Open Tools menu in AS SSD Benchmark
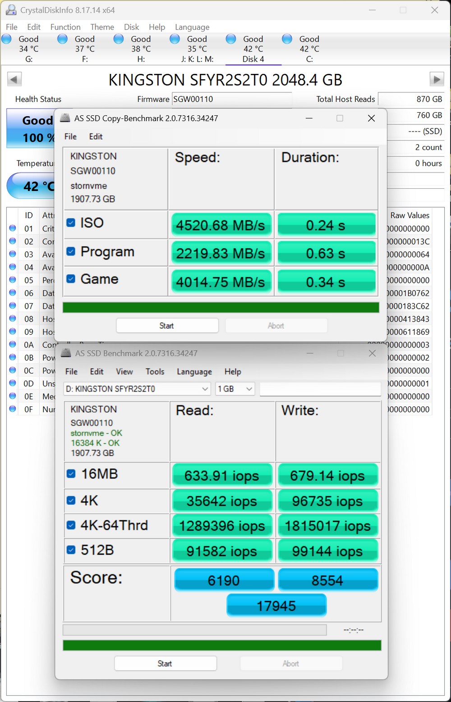Image resolution: width=451 pixels, height=702 pixels. (x=155, y=372)
